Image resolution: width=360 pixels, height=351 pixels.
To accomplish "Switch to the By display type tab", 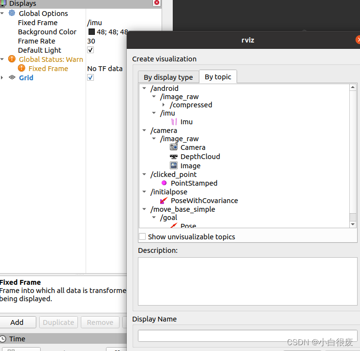I will click(x=168, y=77).
